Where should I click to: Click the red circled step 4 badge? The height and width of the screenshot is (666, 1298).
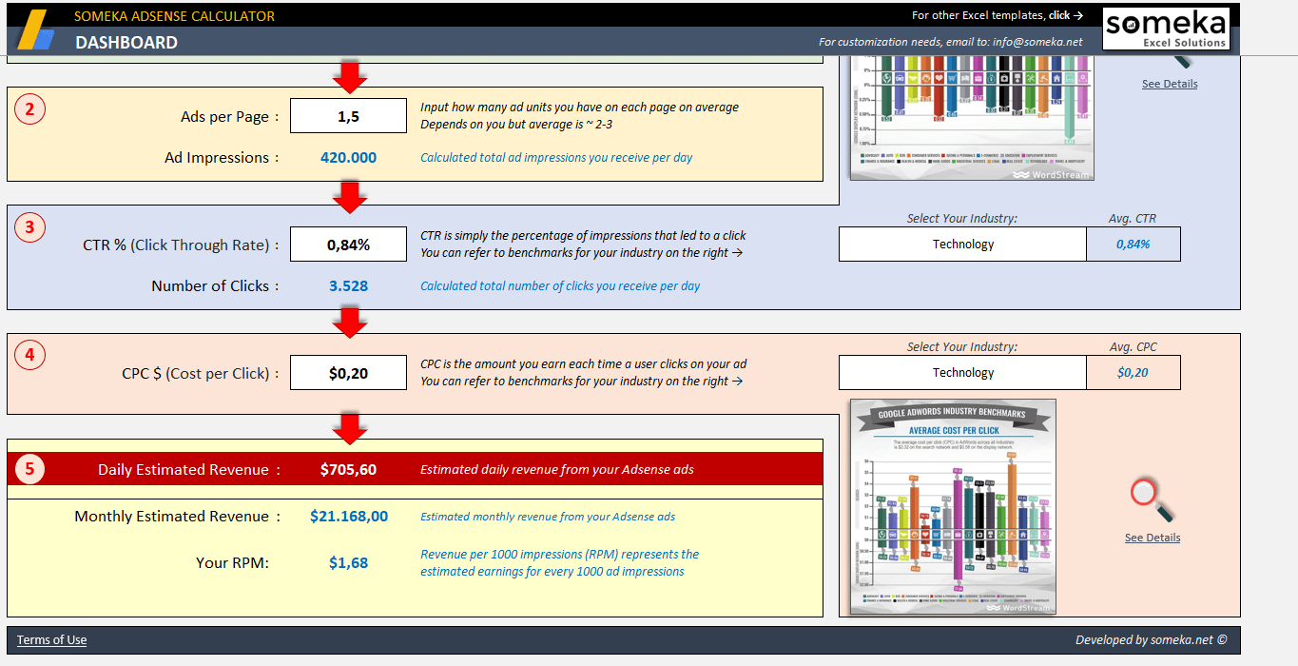(29, 355)
